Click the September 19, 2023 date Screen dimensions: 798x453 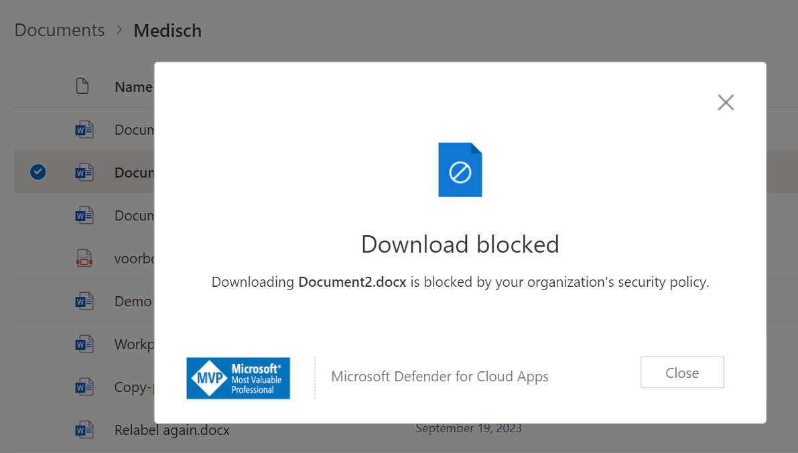tap(468, 428)
